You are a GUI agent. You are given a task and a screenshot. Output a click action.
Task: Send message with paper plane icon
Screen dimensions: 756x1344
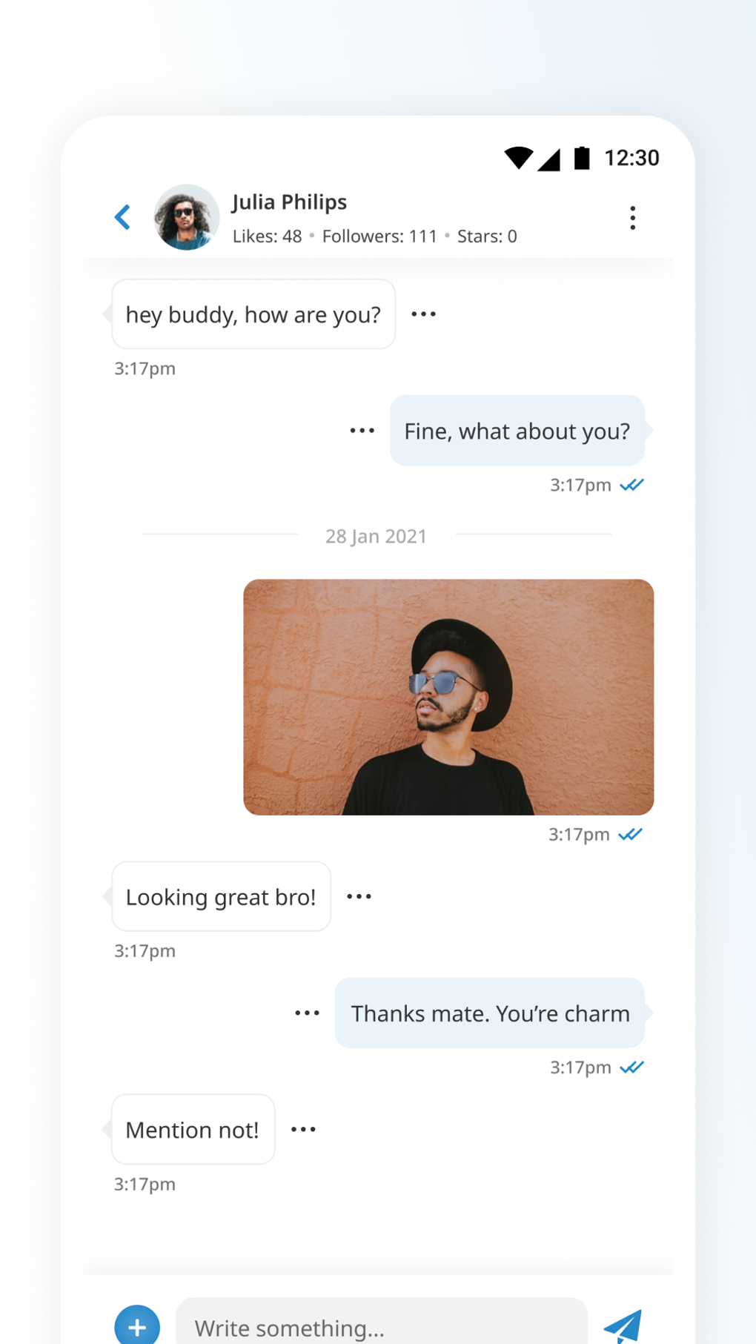623,1325
